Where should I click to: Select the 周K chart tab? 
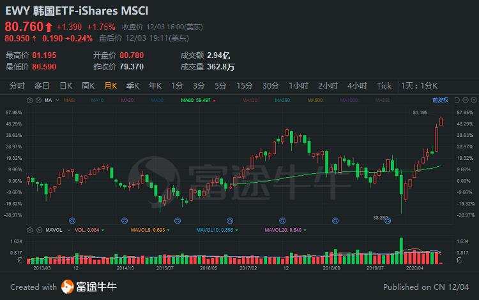[88, 86]
